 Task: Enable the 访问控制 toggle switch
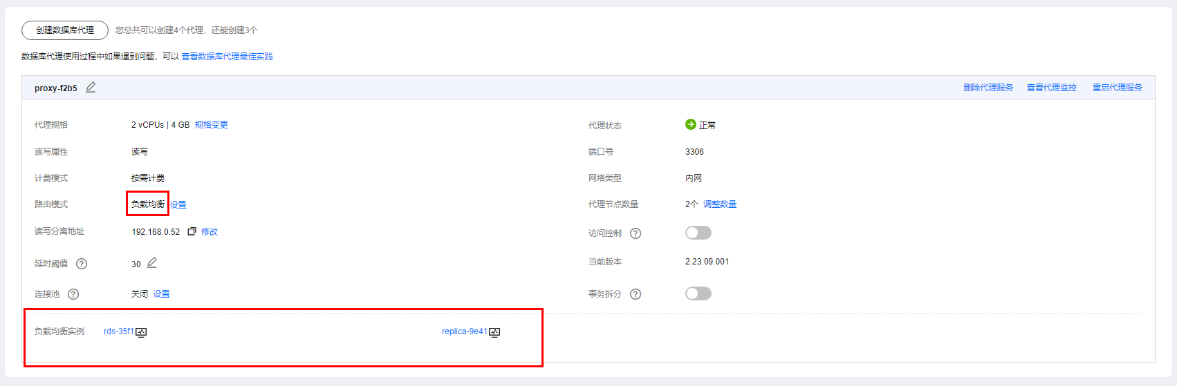pyautogui.click(x=698, y=233)
